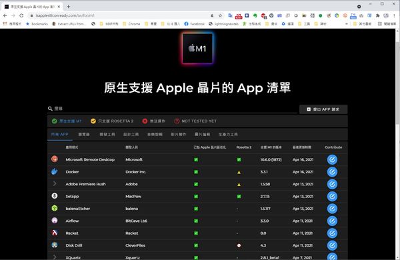Click the Airflow app icon
The height and width of the screenshot is (260, 400).
pyautogui.click(x=55, y=220)
